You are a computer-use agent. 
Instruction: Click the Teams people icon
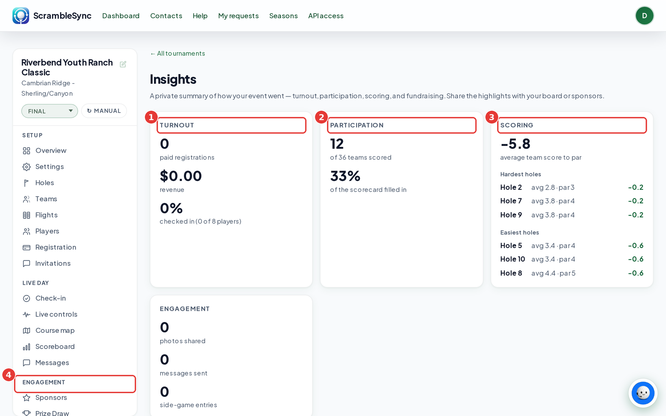click(x=27, y=199)
